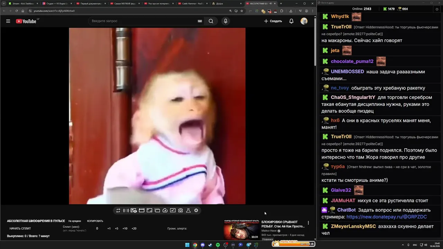The image size is (443, 249).
Task: Open Windows Start menu
Action: [187, 245]
